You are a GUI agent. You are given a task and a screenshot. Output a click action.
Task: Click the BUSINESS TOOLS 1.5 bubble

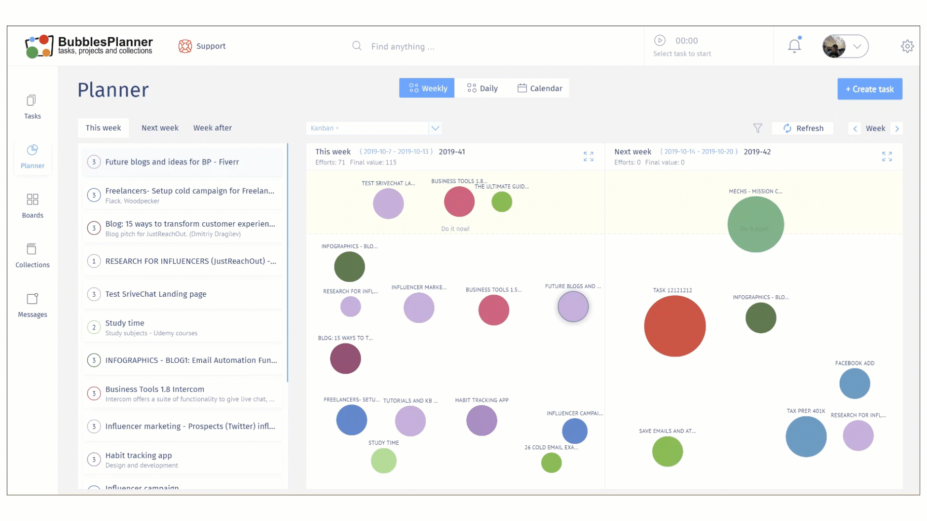(x=493, y=310)
